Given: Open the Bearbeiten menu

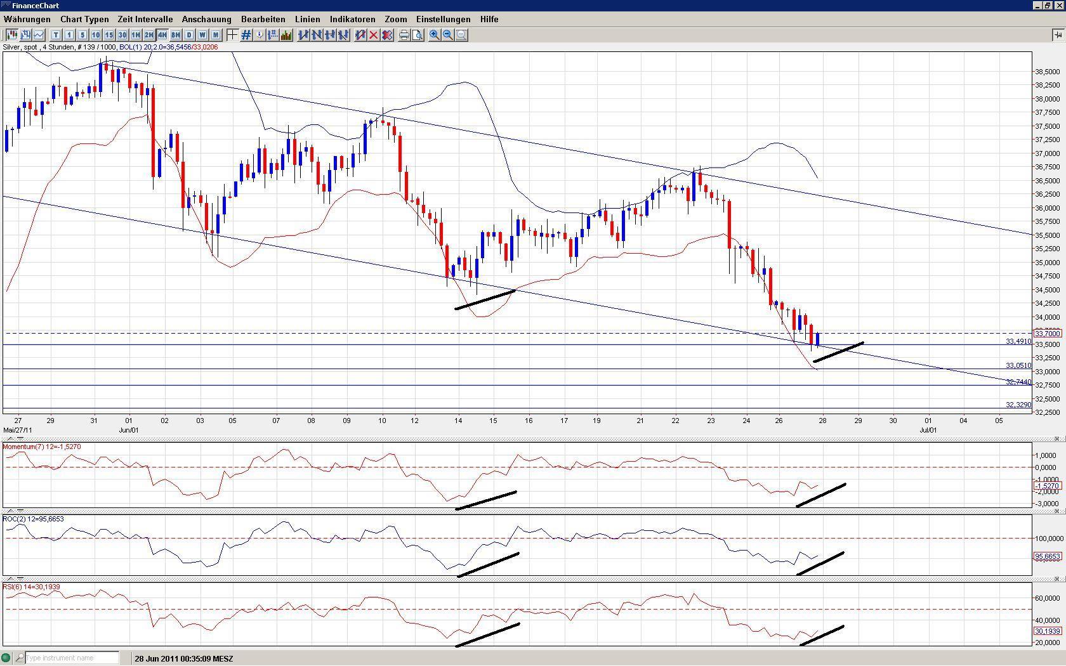Looking at the screenshot, I should pyautogui.click(x=263, y=19).
